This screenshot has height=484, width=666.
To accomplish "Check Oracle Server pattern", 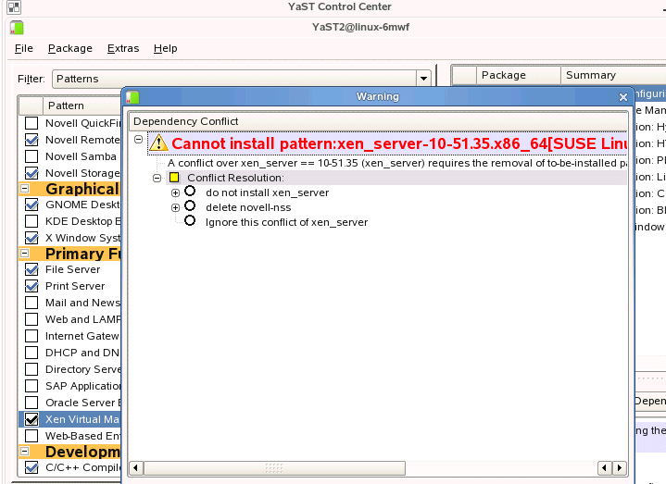I will (31, 403).
